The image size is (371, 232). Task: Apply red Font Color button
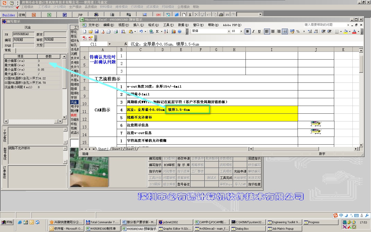tap(355, 31)
